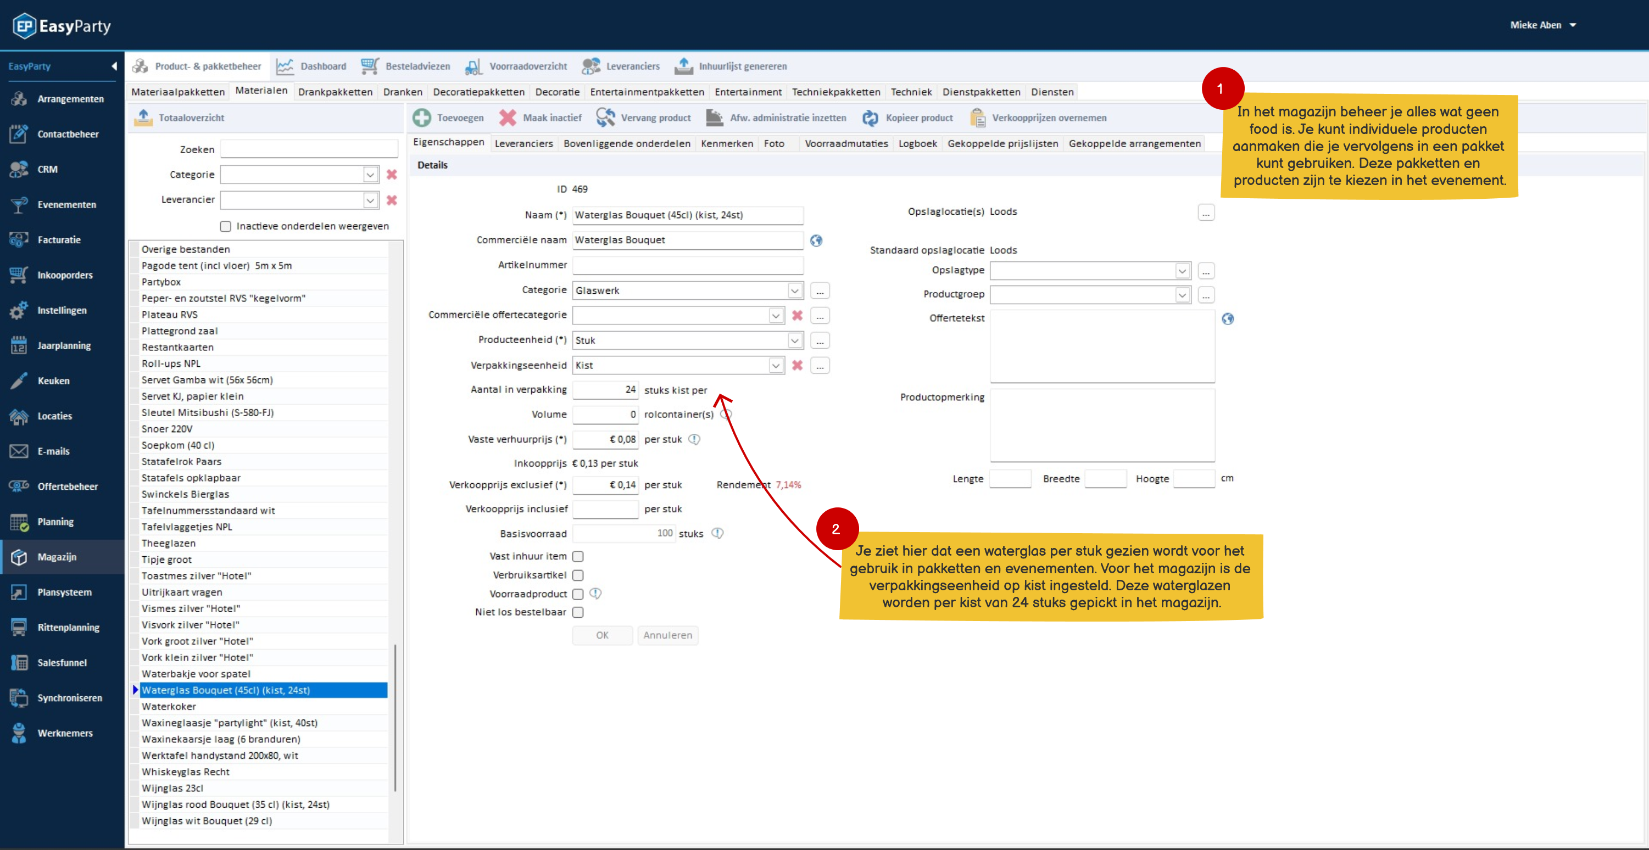This screenshot has width=1649, height=850.
Task: Open Producteenheid Stuk dropdown
Action: click(794, 340)
